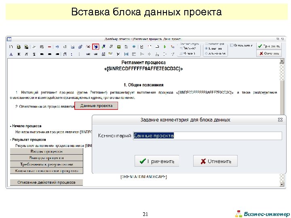Click the green play arrow toolbar icon
The image size is (291, 218).
(x=164, y=47)
